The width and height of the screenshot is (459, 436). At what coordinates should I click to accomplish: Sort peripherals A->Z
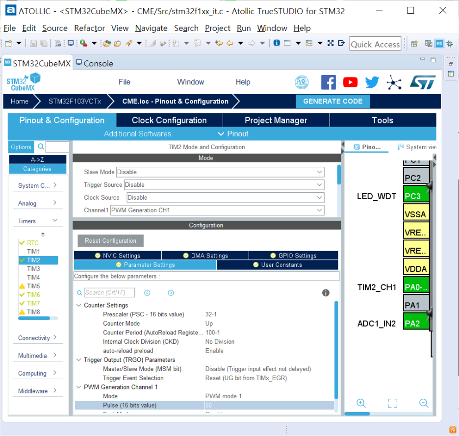click(37, 159)
